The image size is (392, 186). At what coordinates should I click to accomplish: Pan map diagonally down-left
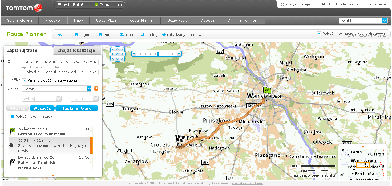coord(113,59)
